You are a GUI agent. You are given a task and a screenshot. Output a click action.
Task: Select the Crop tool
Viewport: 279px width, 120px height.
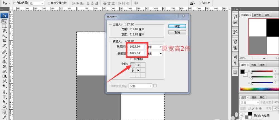(4, 41)
